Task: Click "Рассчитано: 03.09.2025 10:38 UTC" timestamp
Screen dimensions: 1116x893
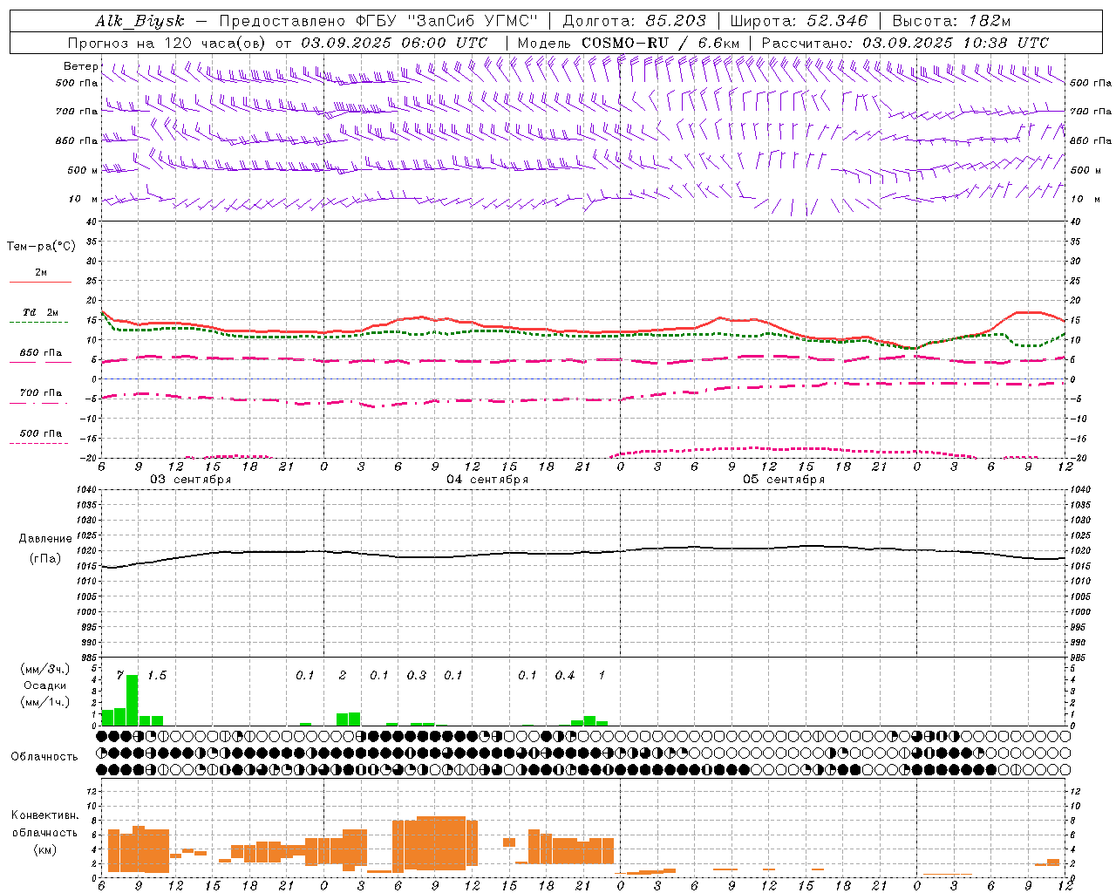Action: tap(905, 43)
